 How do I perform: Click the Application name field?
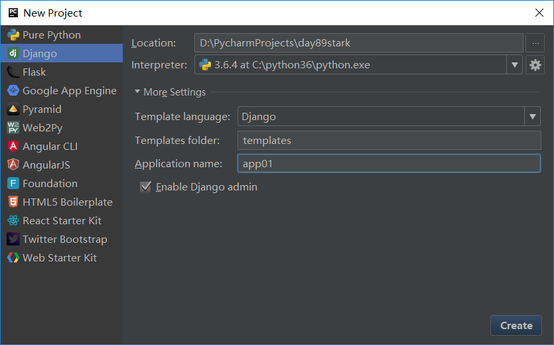(x=389, y=163)
